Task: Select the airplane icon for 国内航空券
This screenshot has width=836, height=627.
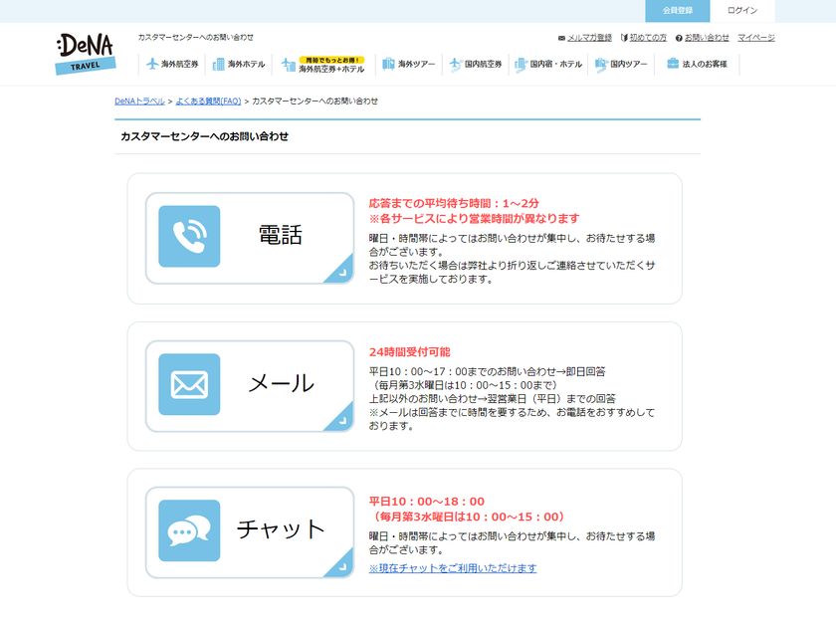Action: pyautogui.click(x=456, y=62)
